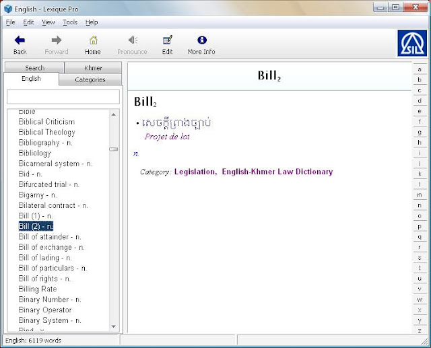This screenshot has height=348, width=431.
Task: Jump to letter 'm' in alphabet index
Action: (x=420, y=195)
